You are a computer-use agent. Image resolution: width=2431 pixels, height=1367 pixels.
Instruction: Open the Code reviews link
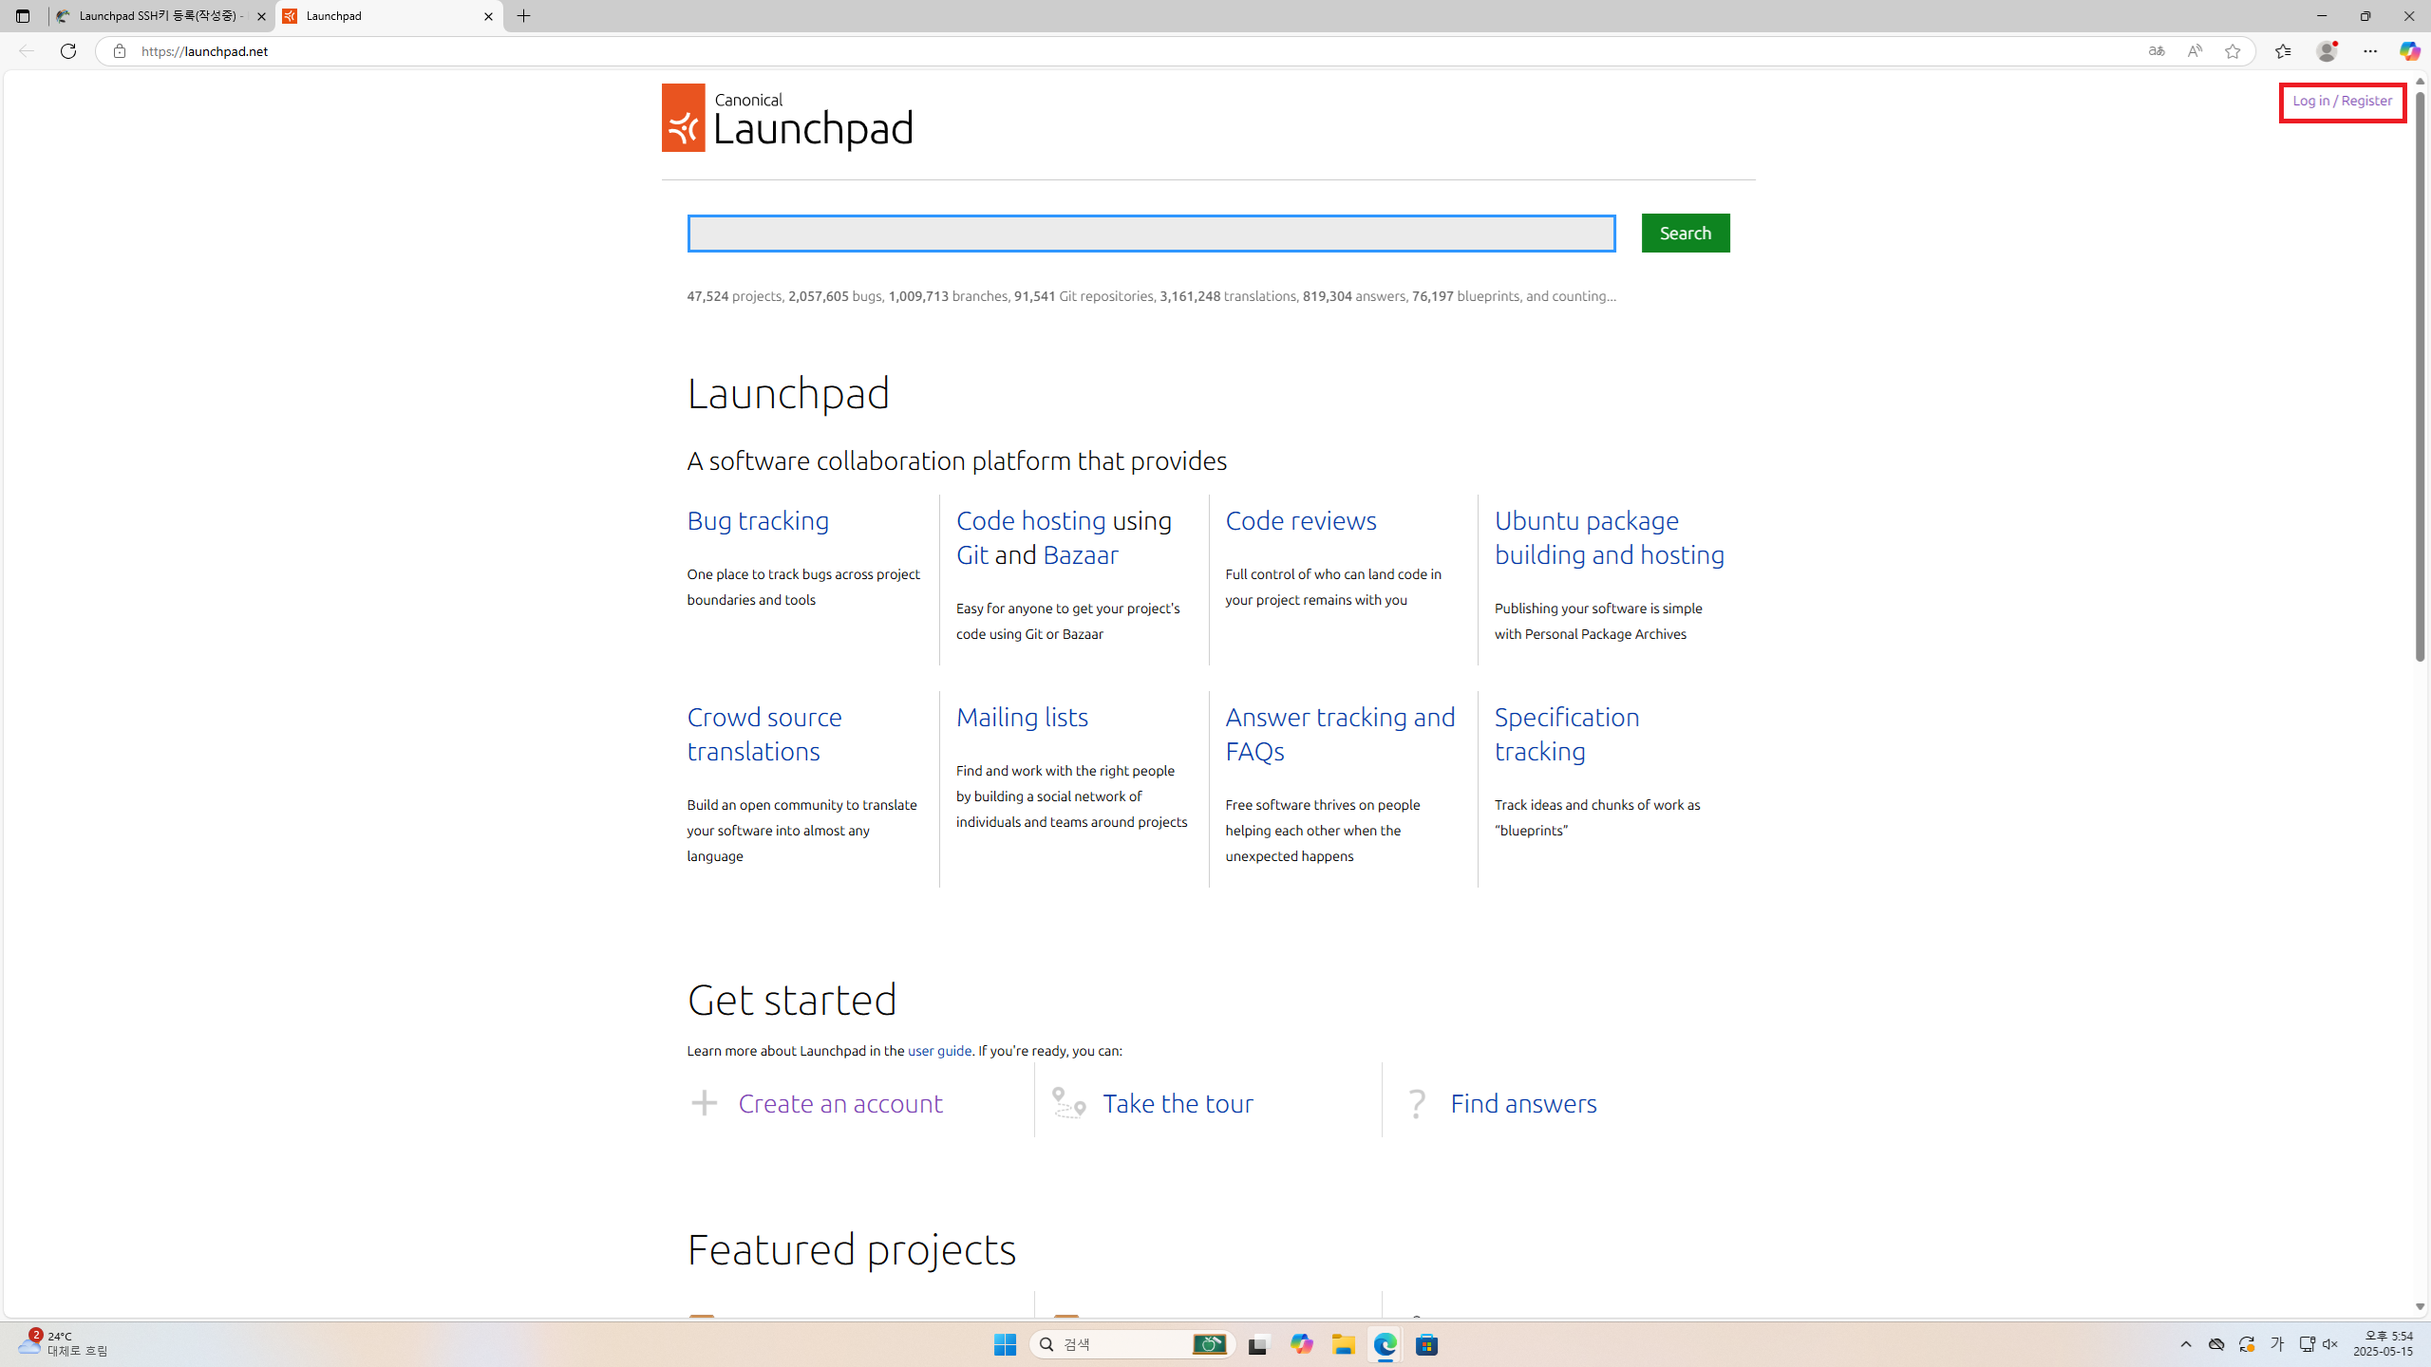coord(1300,521)
